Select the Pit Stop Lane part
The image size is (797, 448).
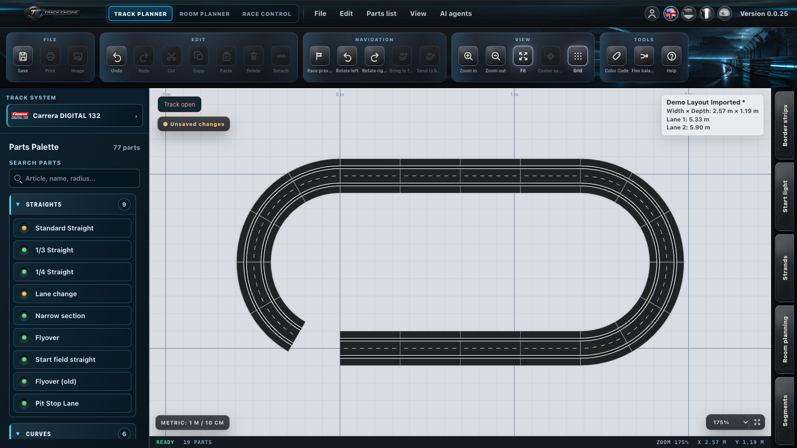tap(73, 403)
